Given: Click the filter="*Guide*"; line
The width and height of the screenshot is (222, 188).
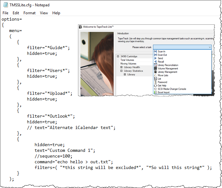Looking at the screenshot, I should click(x=49, y=48).
